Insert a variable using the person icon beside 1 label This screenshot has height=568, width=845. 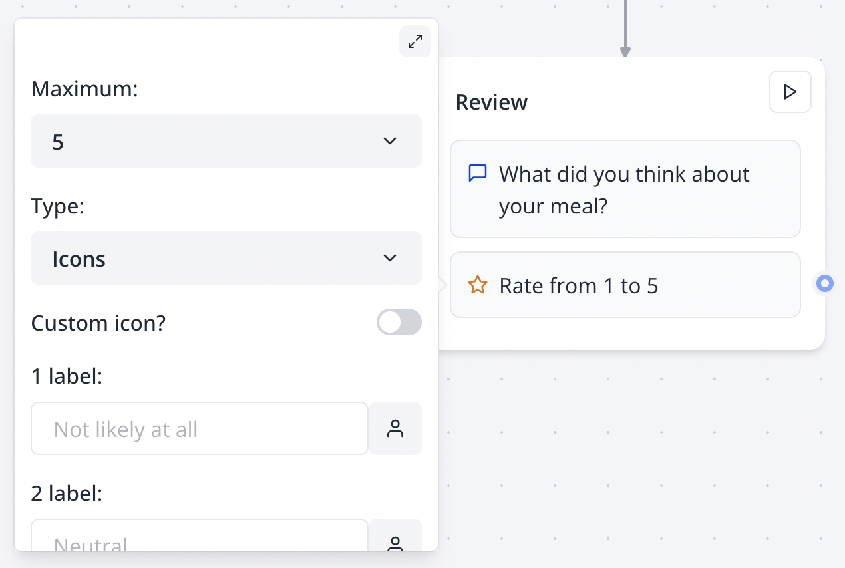point(395,428)
